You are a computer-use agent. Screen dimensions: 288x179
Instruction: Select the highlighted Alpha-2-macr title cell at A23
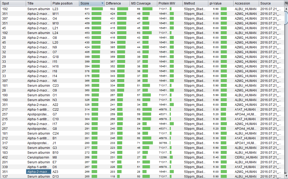coord(39,172)
